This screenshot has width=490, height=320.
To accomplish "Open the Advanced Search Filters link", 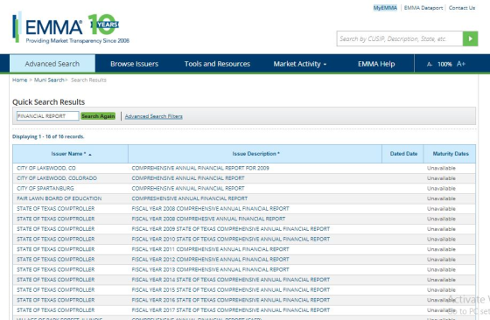I will (x=154, y=116).
